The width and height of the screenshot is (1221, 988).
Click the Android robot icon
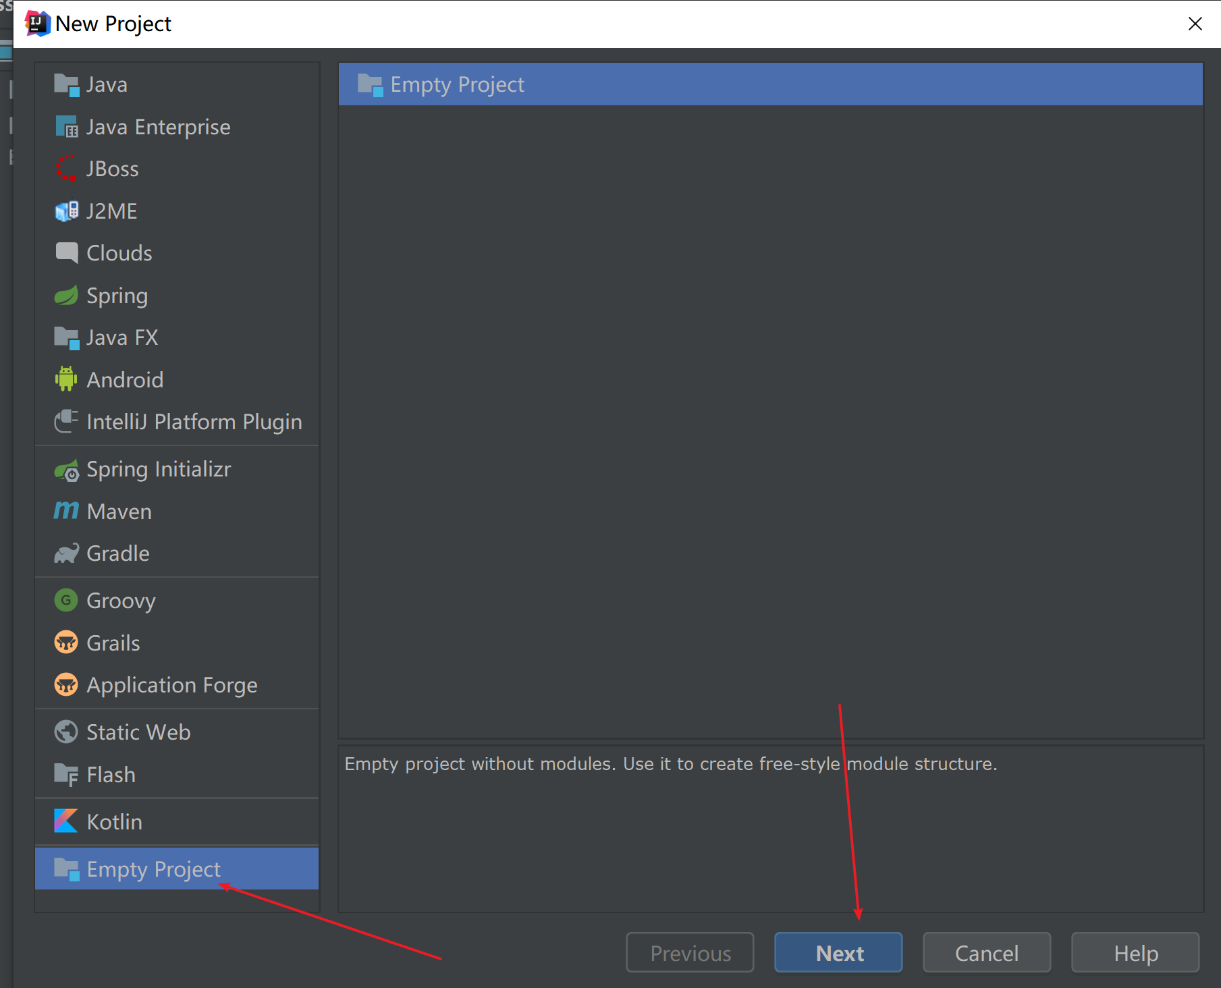[x=66, y=379]
